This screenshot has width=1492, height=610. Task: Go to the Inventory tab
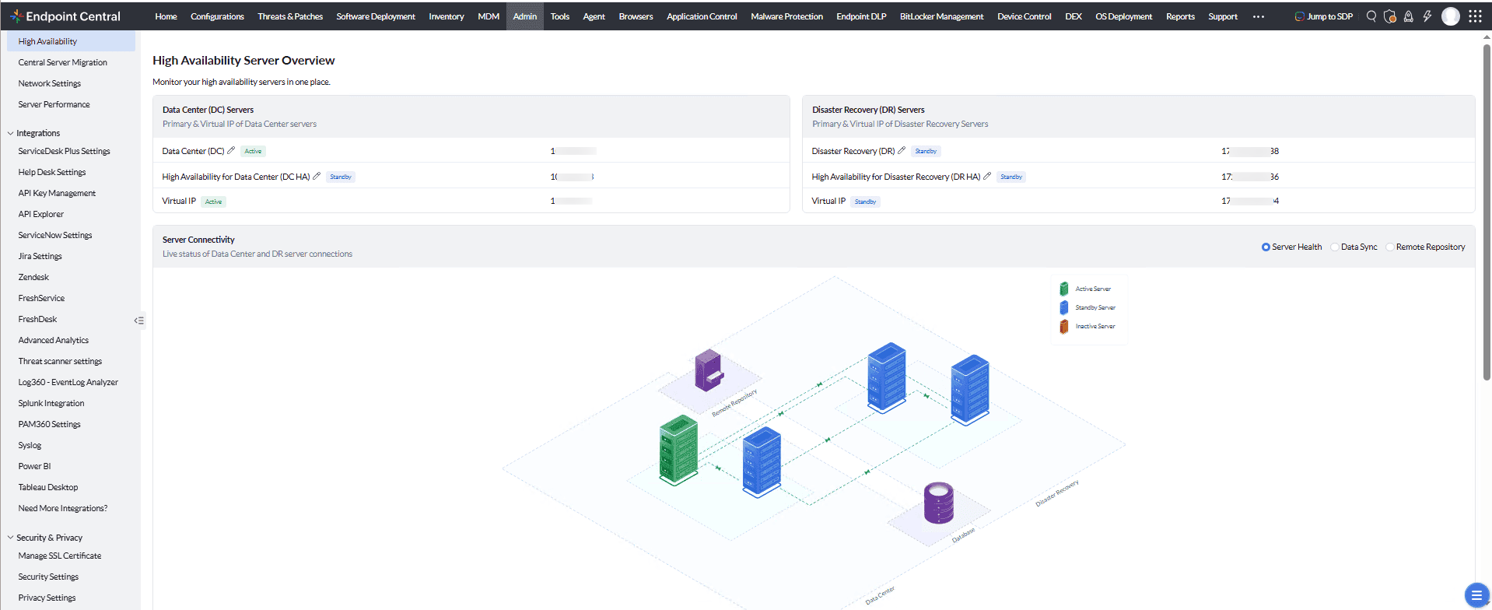446,16
